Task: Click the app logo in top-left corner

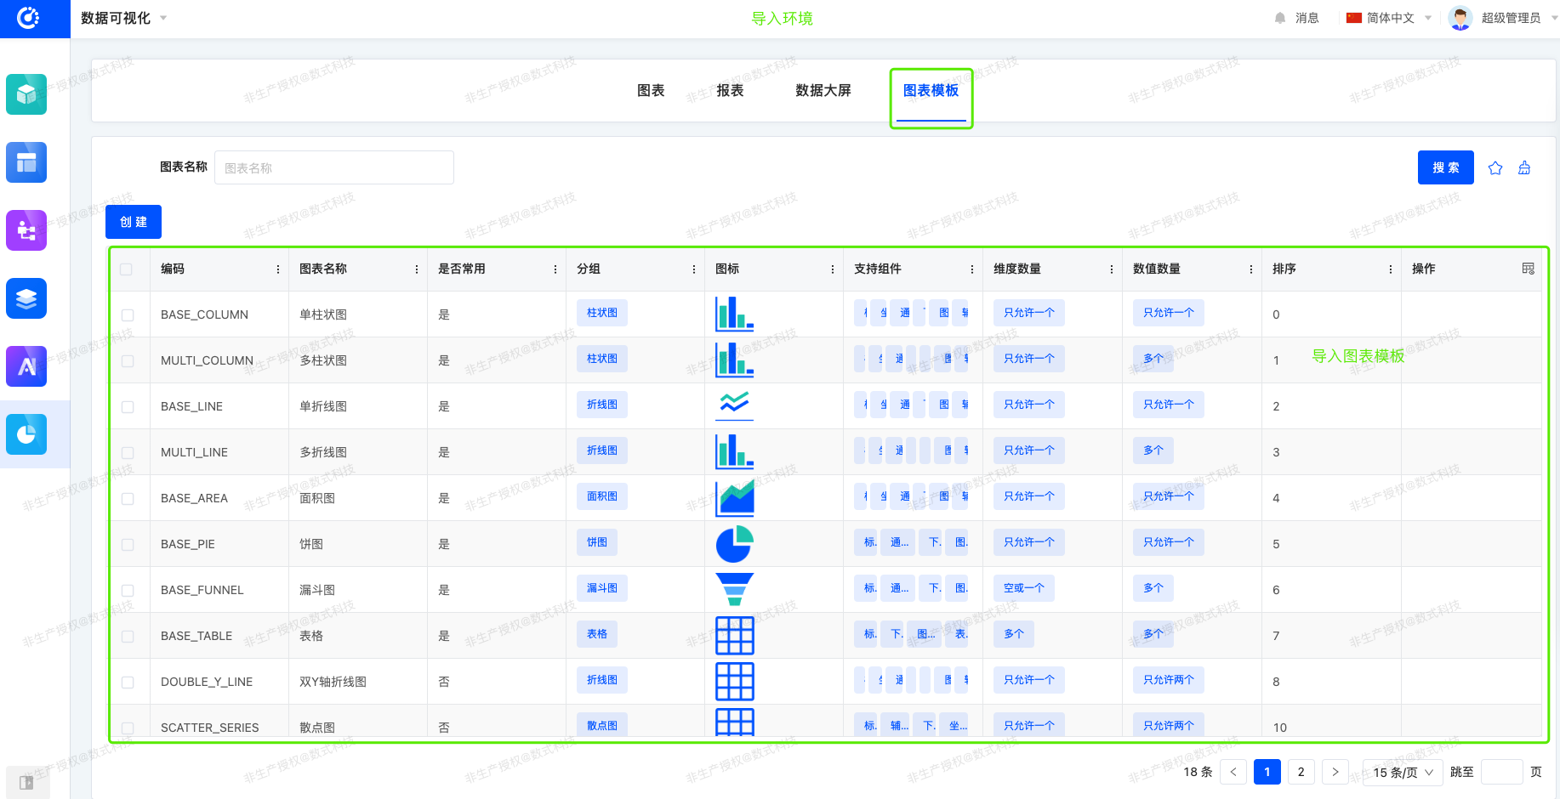Action: (x=28, y=18)
